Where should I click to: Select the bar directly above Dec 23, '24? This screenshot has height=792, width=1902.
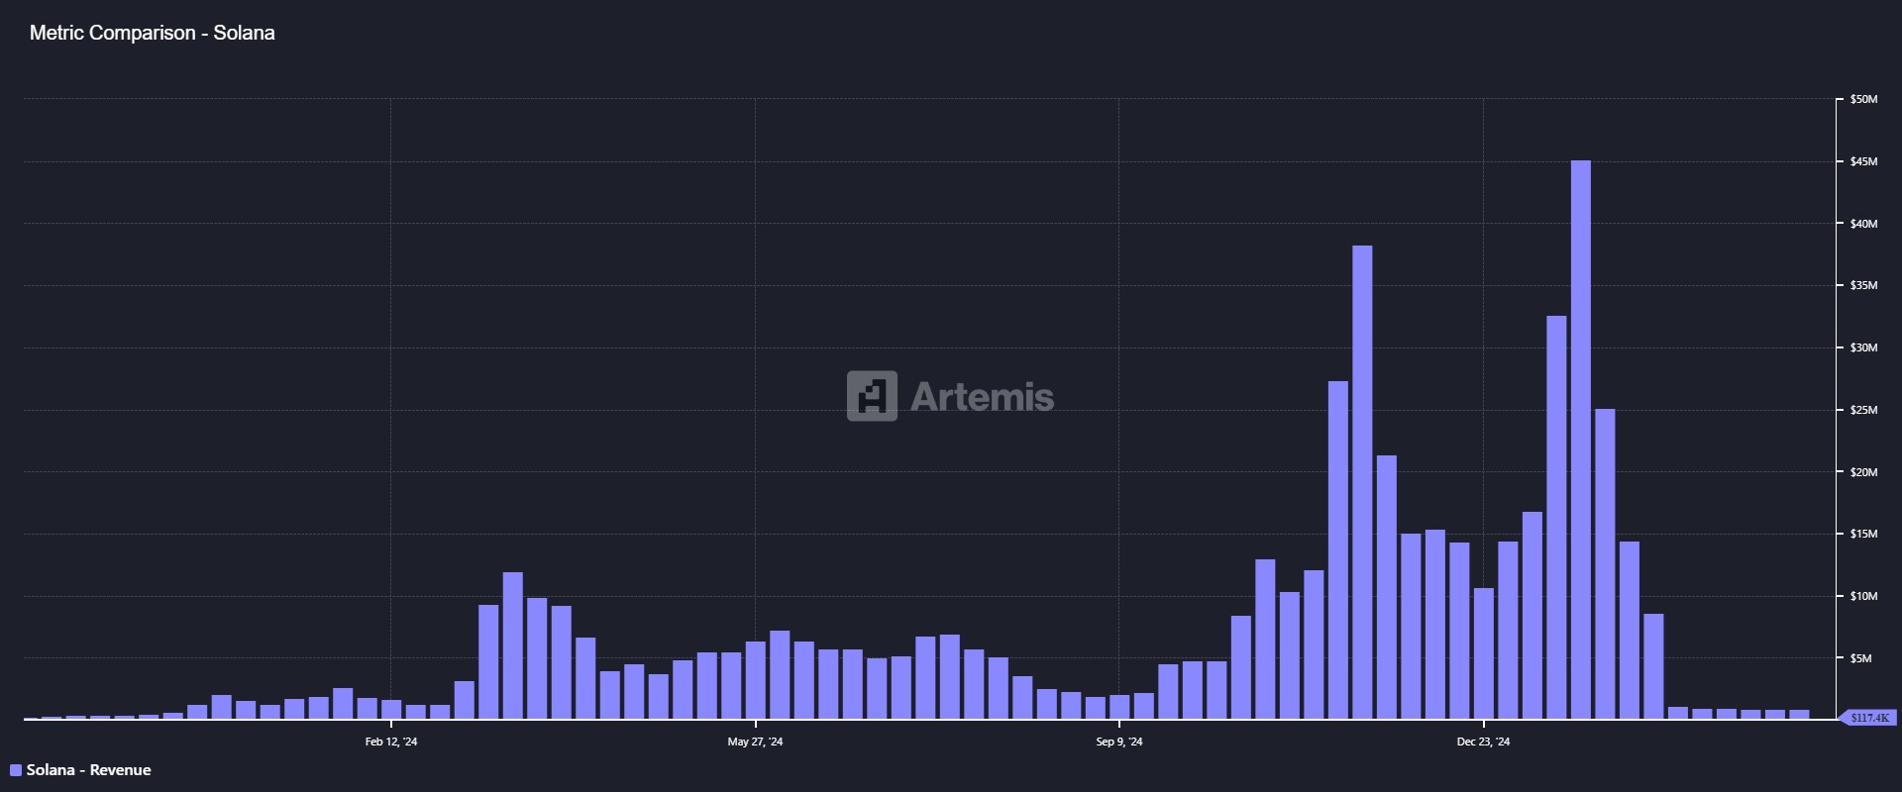pyautogui.click(x=1484, y=653)
